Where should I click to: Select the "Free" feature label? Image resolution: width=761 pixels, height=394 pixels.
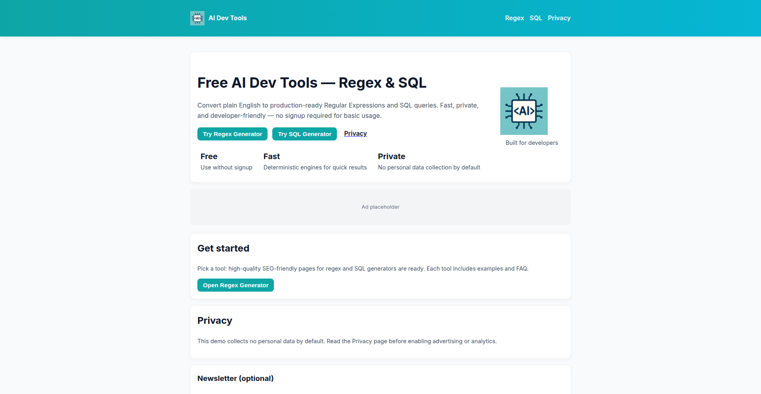(x=208, y=156)
